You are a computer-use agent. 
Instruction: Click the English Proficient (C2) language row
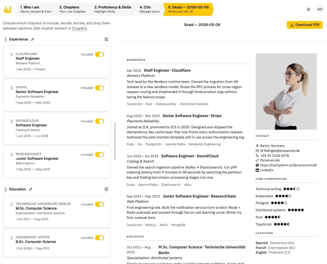(273, 252)
